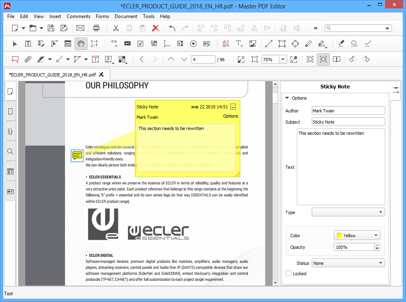This screenshot has height=302, width=406.
Task: Open the Search panel in the sidebar
Action: point(10,152)
